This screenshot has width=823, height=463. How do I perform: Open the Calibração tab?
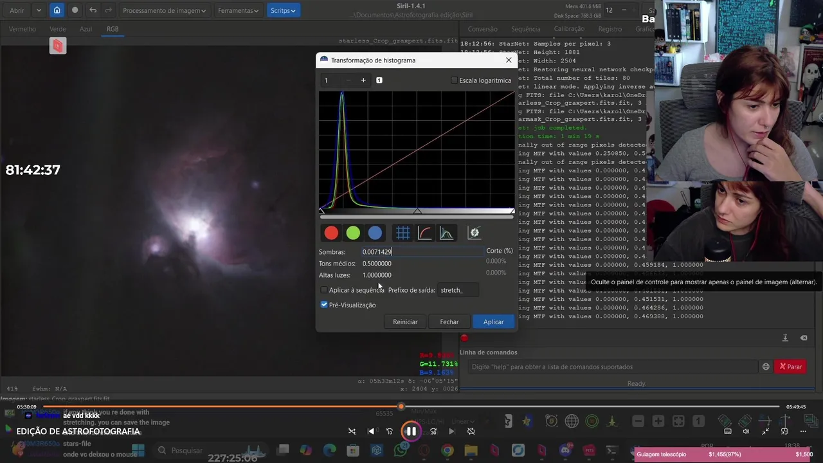coord(569,29)
